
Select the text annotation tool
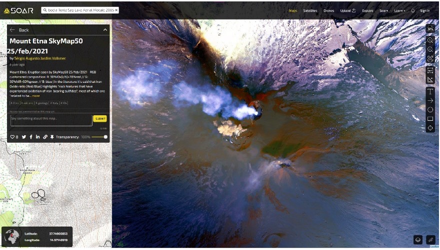430,91
